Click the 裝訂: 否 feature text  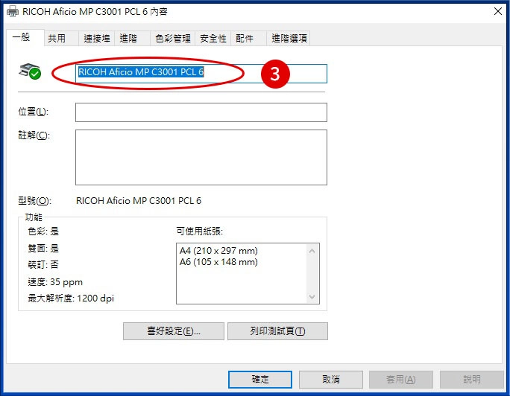[43, 264]
